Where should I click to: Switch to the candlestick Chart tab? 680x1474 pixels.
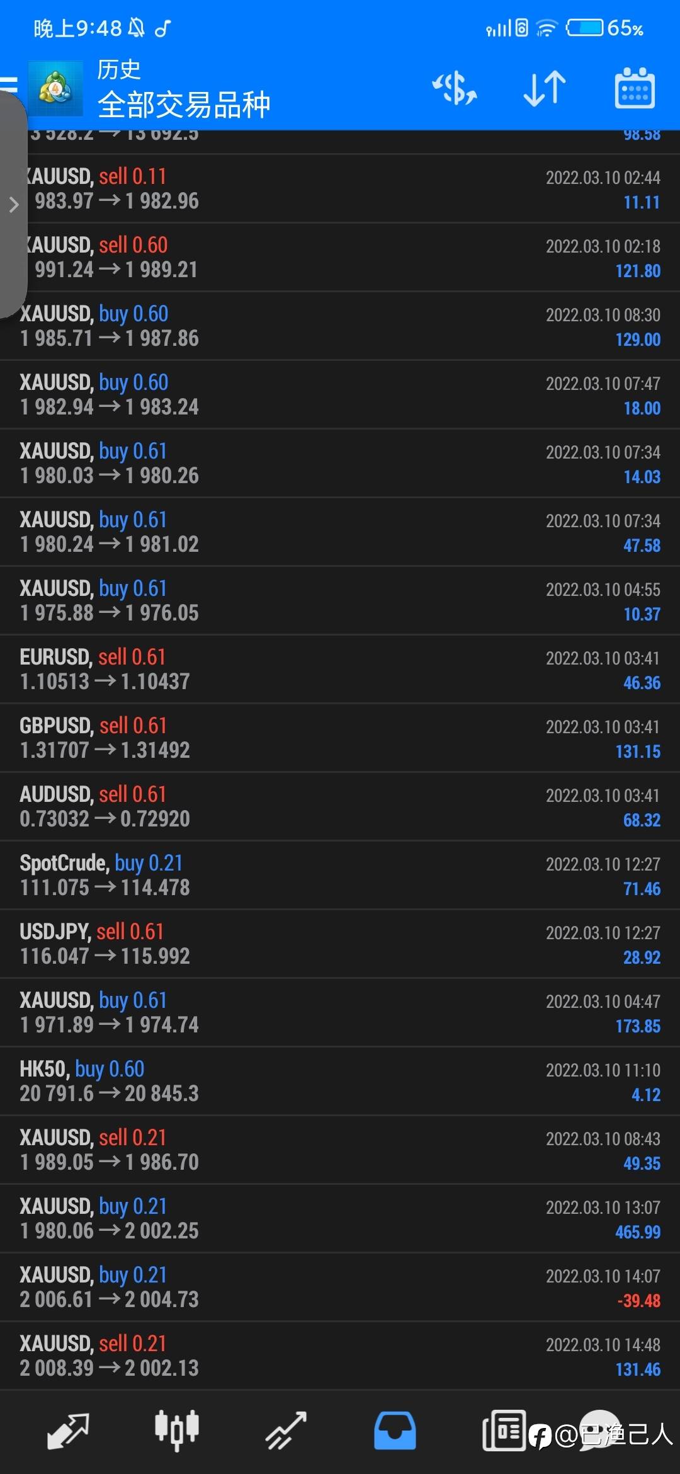tap(177, 1430)
